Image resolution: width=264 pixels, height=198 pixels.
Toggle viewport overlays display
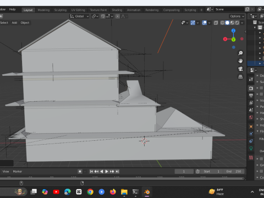click(x=205, y=23)
